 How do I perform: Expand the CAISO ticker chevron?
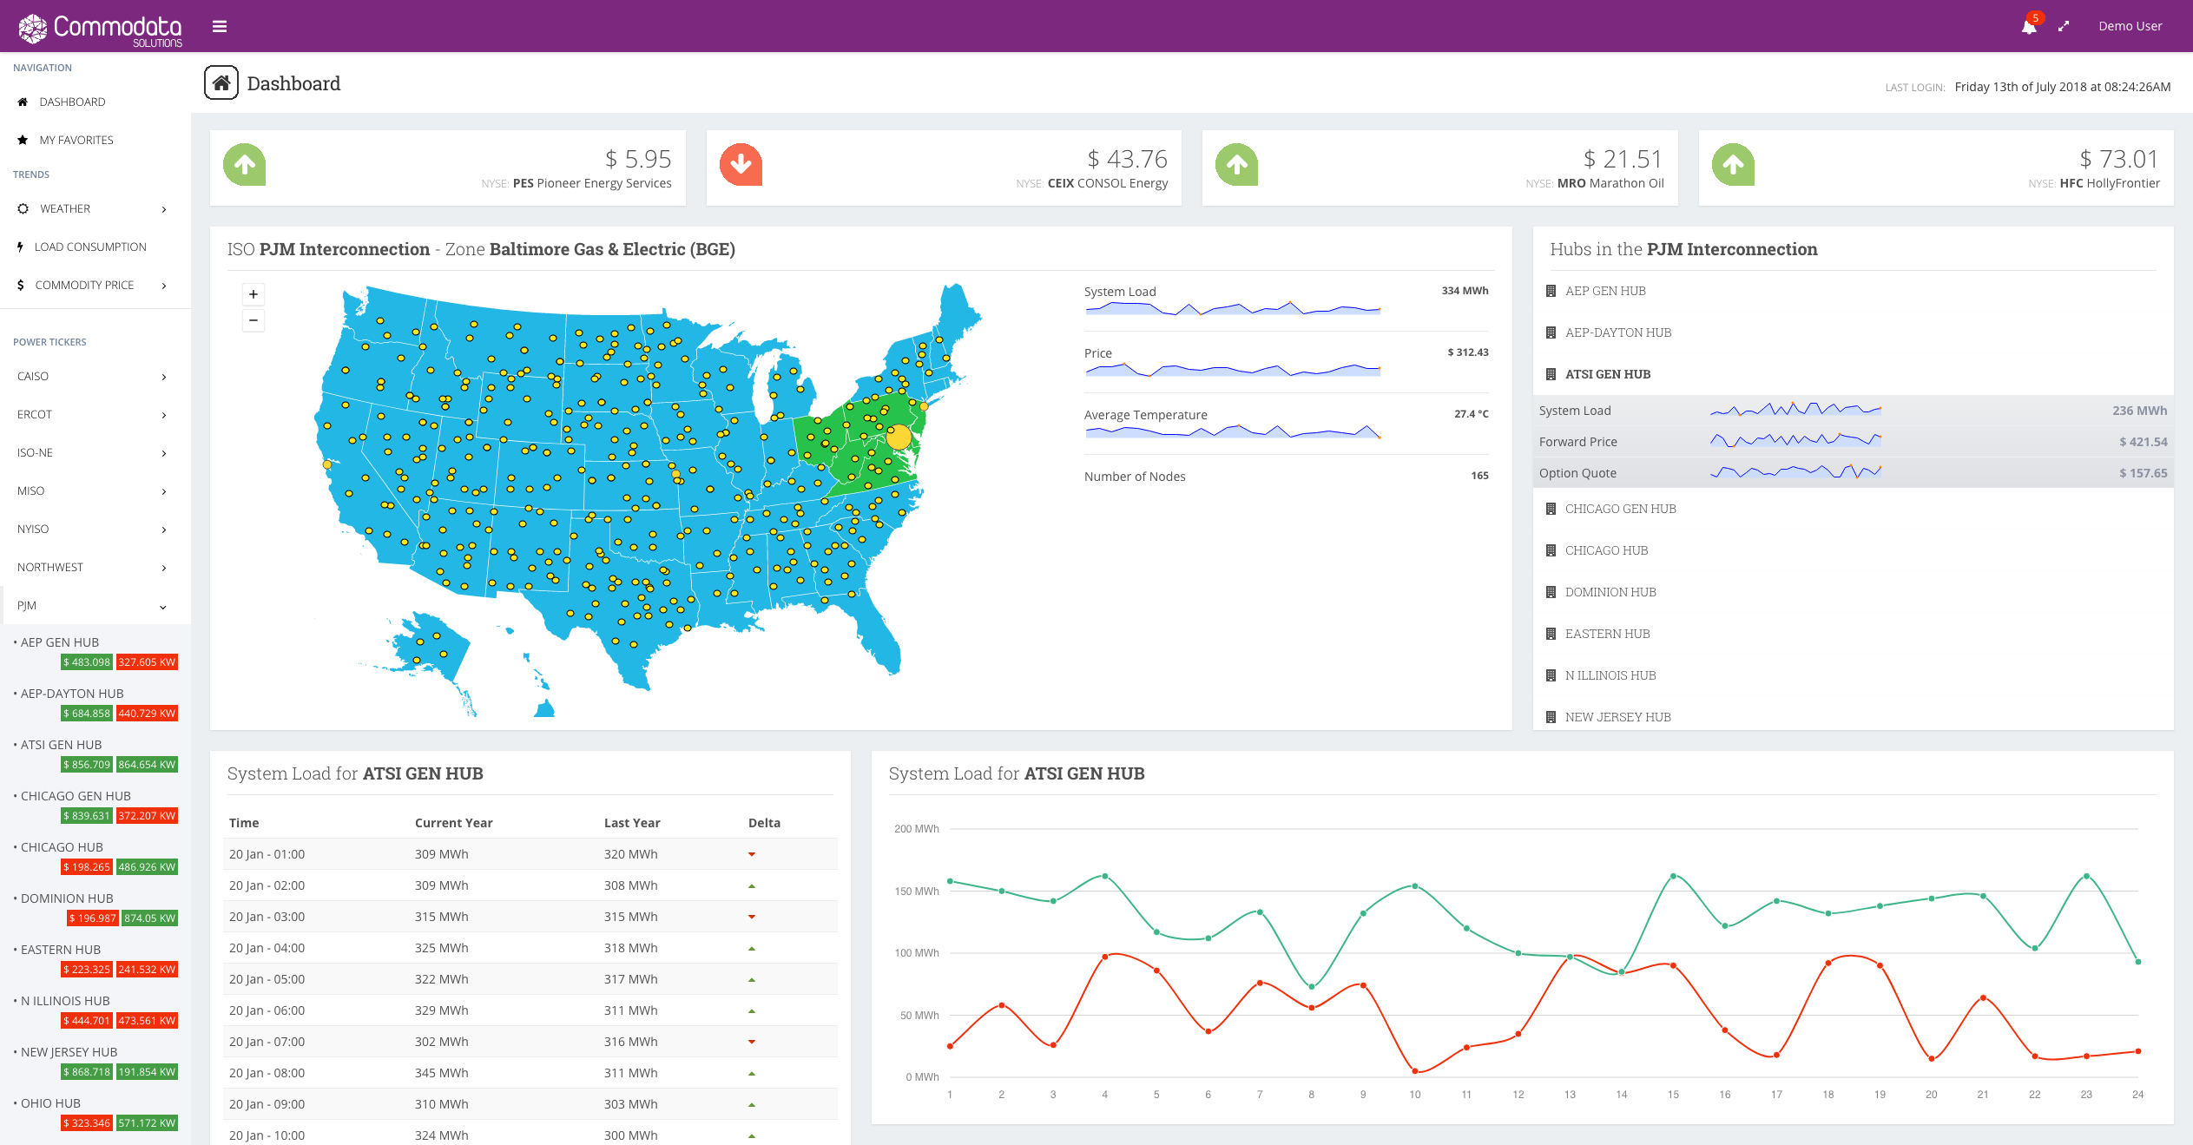tap(164, 377)
